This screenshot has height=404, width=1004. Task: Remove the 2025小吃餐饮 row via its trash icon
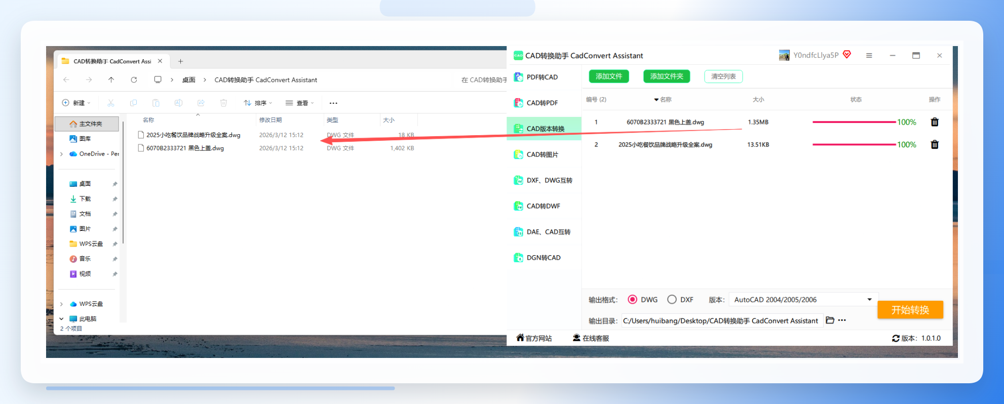tap(935, 145)
